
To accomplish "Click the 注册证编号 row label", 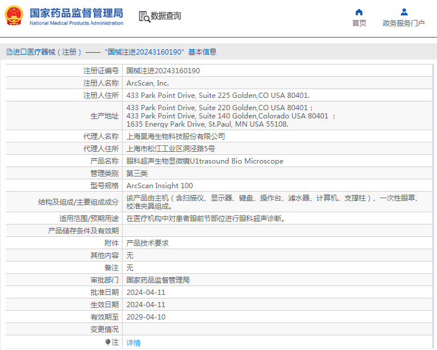I will 101,71.
